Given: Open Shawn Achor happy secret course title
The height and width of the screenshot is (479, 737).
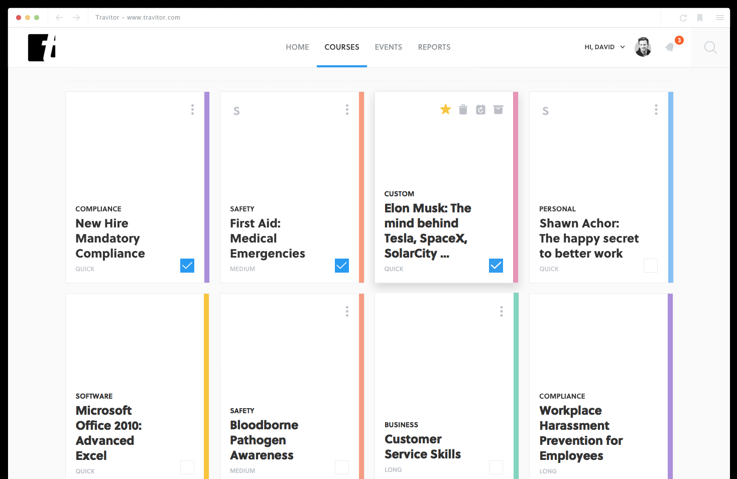Looking at the screenshot, I should click(x=589, y=238).
